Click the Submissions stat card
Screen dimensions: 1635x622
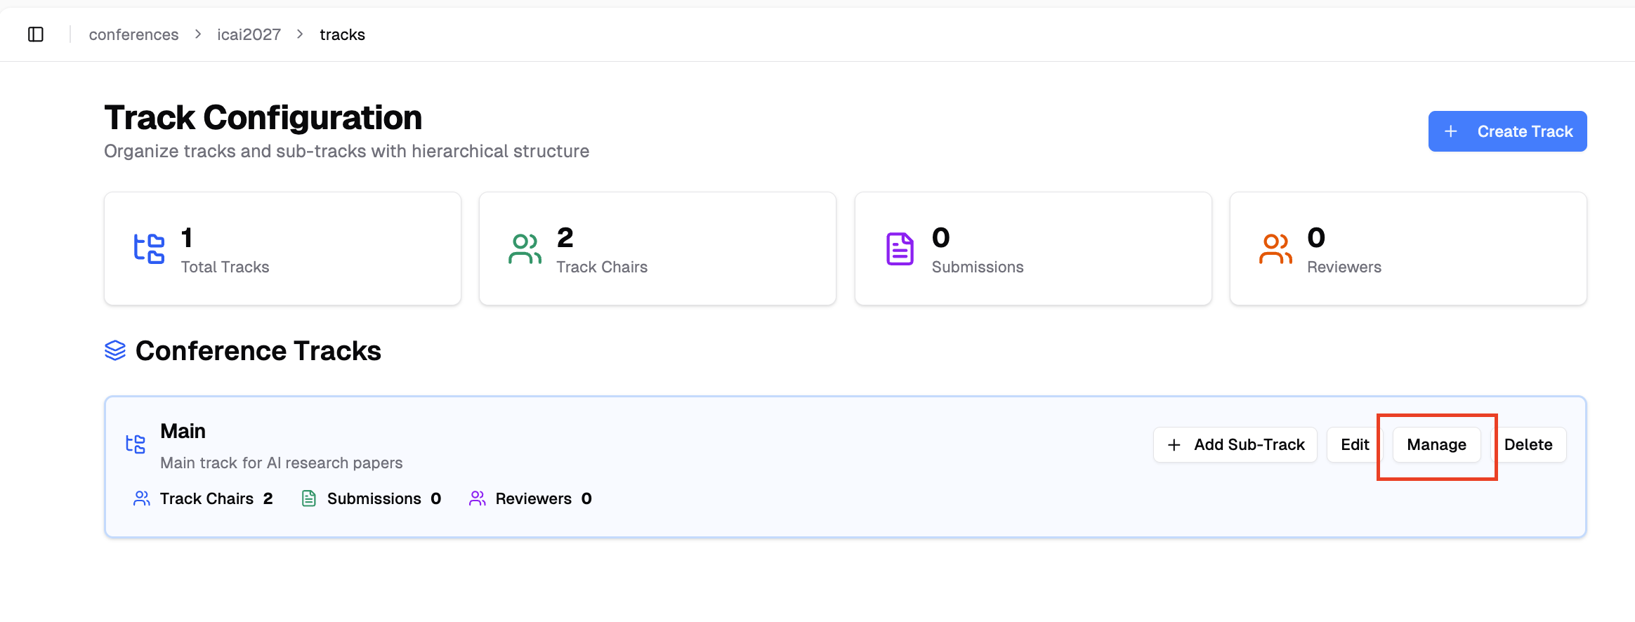click(1032, 249)
